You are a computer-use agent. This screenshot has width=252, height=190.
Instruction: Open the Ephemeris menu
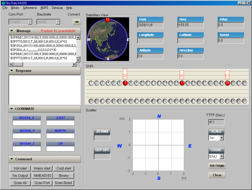[30, 8]
